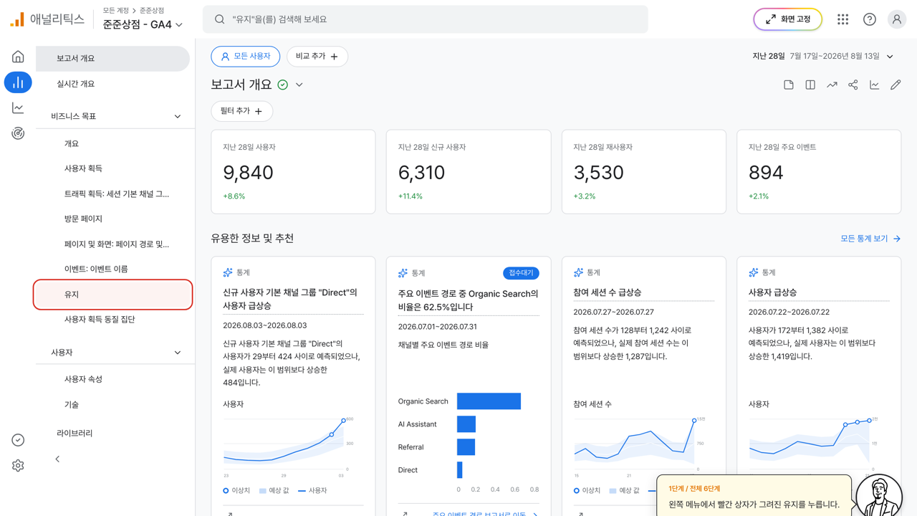This screenshot has height=516, width=917.
Task: Click the chart insights icon in toolbar
Action: click(874, 85)
